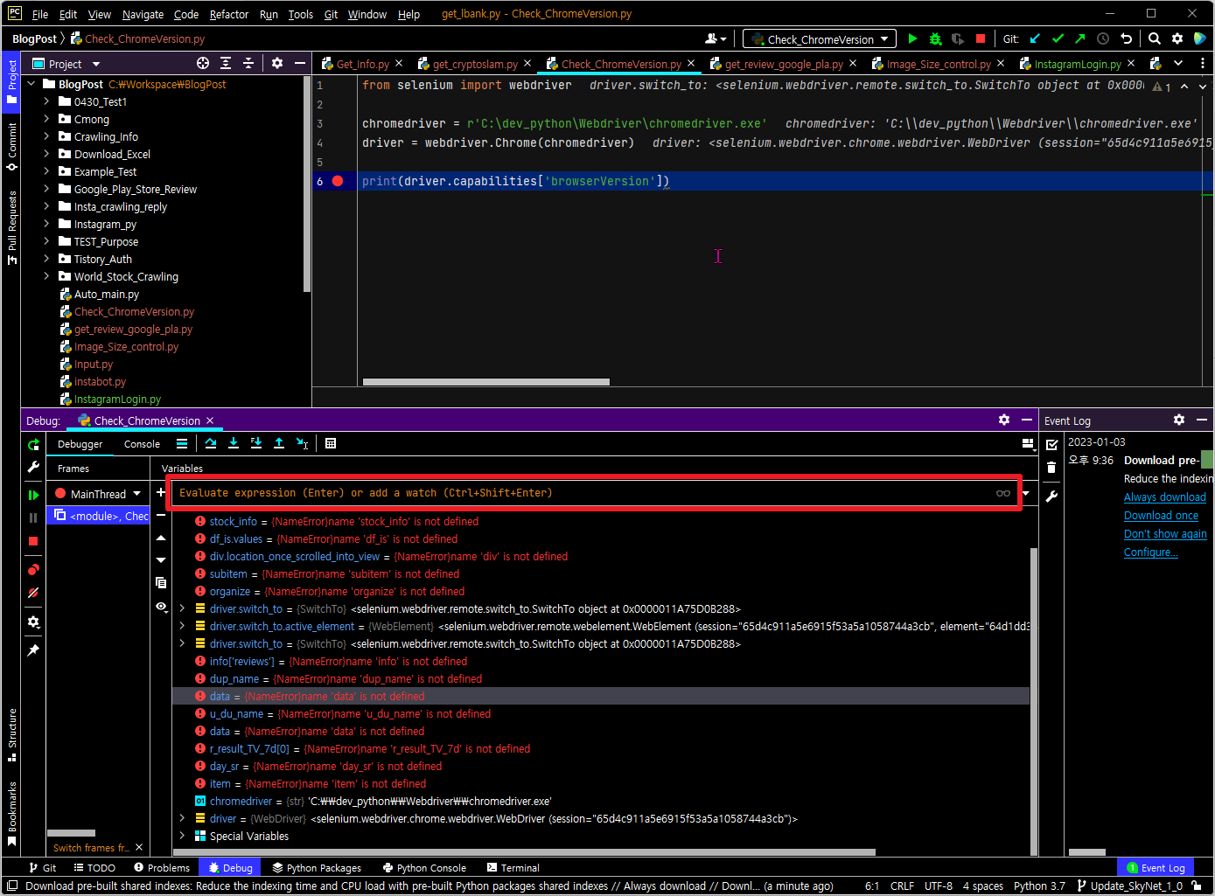The width and height of the screenshot is (1215, 896).
Task: Click the Always download link
Action: pyautogui.click(x=1164, y=497)
